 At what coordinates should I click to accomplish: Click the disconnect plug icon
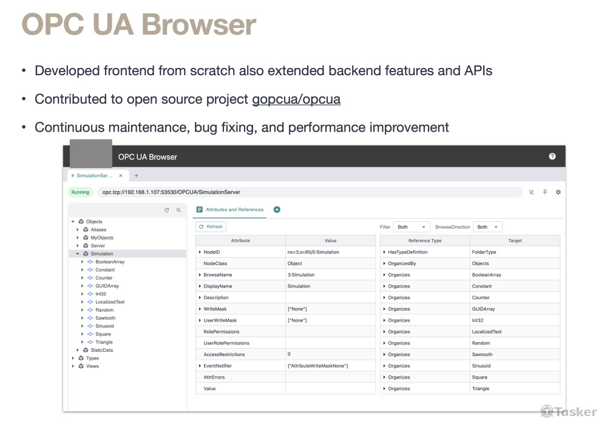(x=531, y=192)
